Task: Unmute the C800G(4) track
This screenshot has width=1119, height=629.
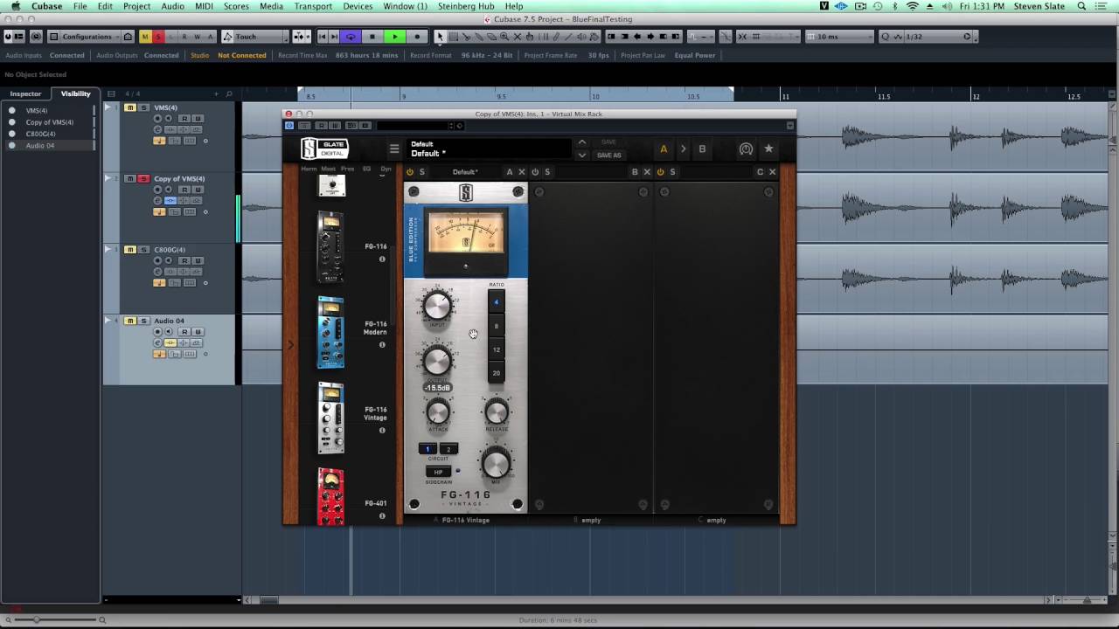Action: (x=130, y=249)
